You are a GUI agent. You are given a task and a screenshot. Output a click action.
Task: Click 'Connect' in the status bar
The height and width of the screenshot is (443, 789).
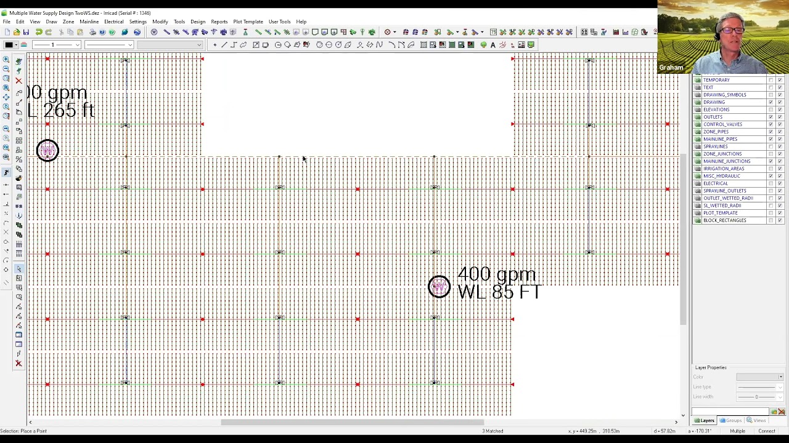click(x=767, y=431)
